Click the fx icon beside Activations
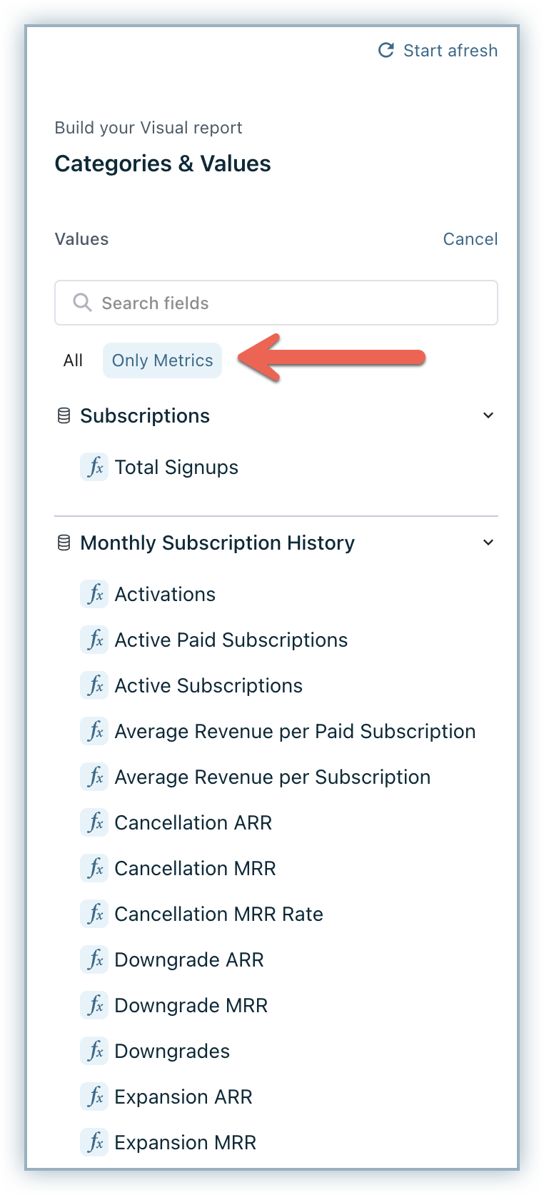This screenshot has width=544, height=1195. pos(94,595)
